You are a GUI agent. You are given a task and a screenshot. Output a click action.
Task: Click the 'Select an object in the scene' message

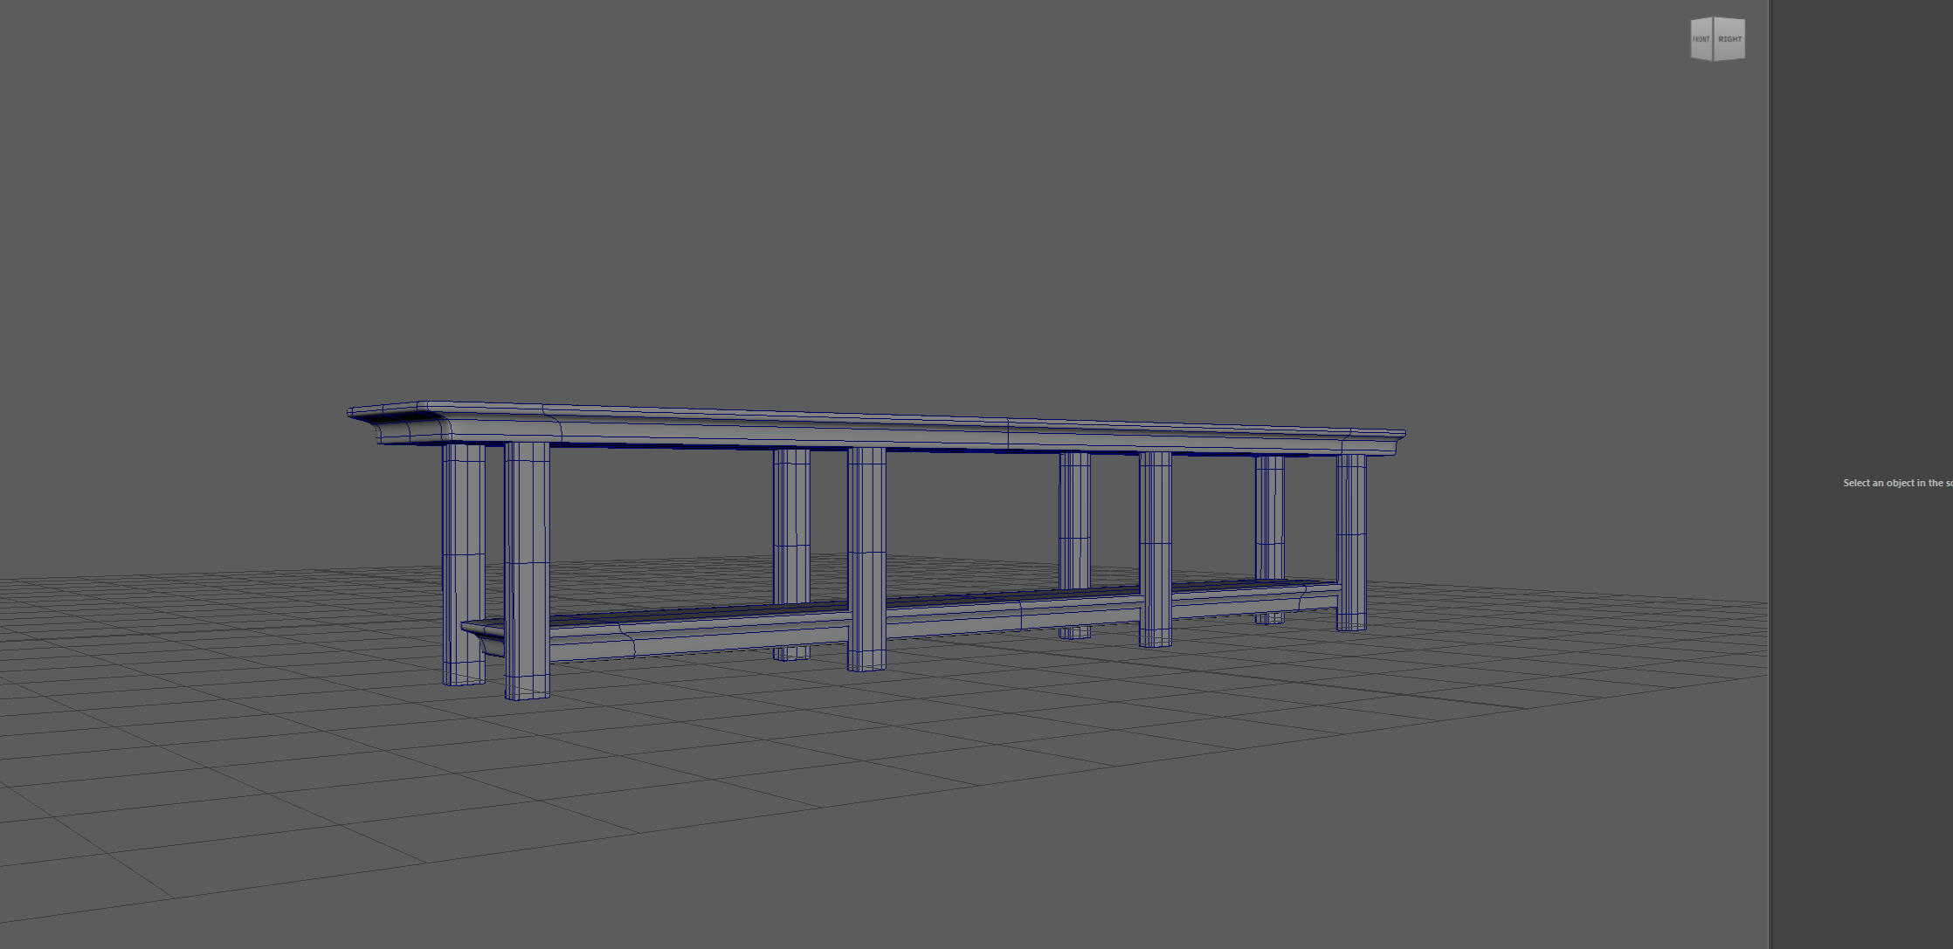pos(1895,483)
